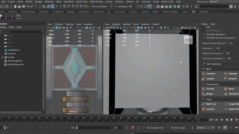Click the Combine mesh icon

point(204,74)
